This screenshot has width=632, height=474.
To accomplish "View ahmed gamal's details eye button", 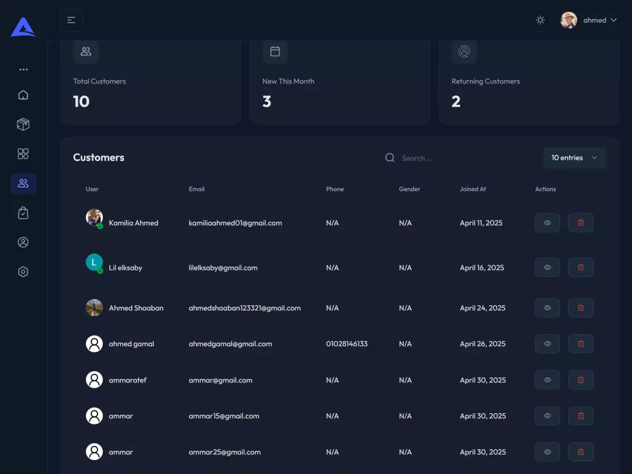I will (x=547, y=344).
